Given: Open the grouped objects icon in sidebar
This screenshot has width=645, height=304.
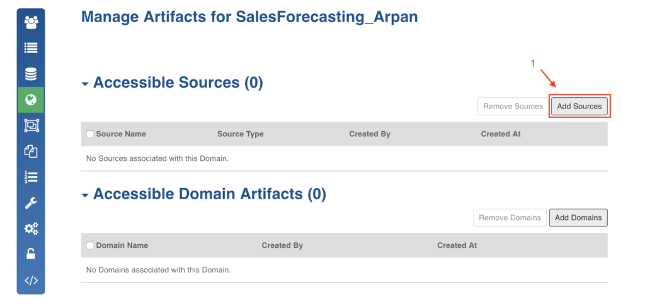Looking at the screenshot, I should (x=31, y=126).
